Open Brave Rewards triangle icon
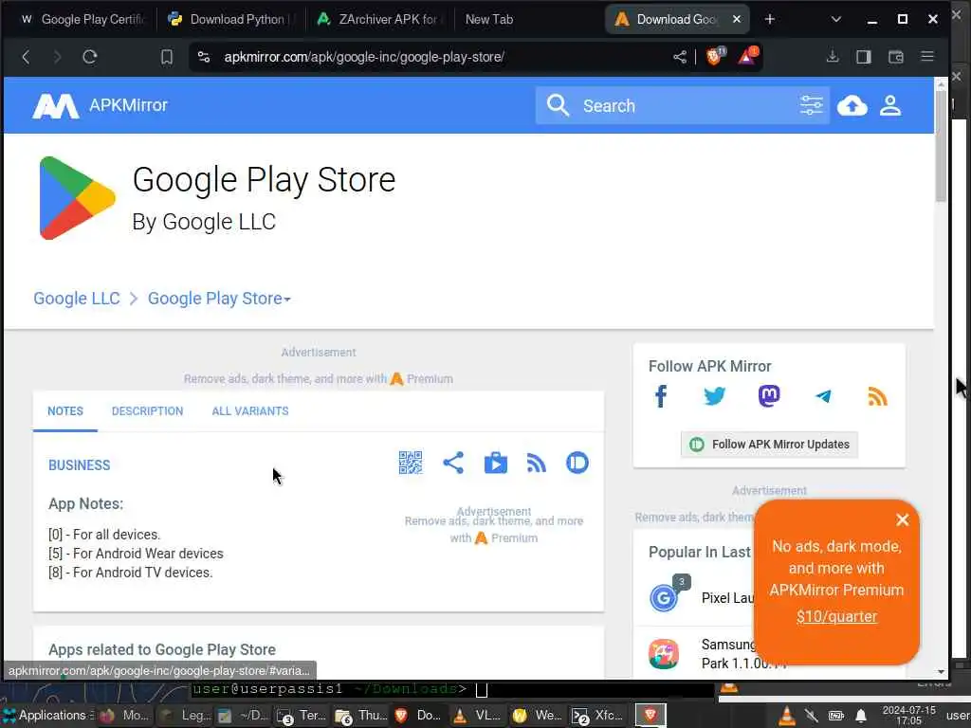This screenshot has height=728, width=971. point(747,56)
